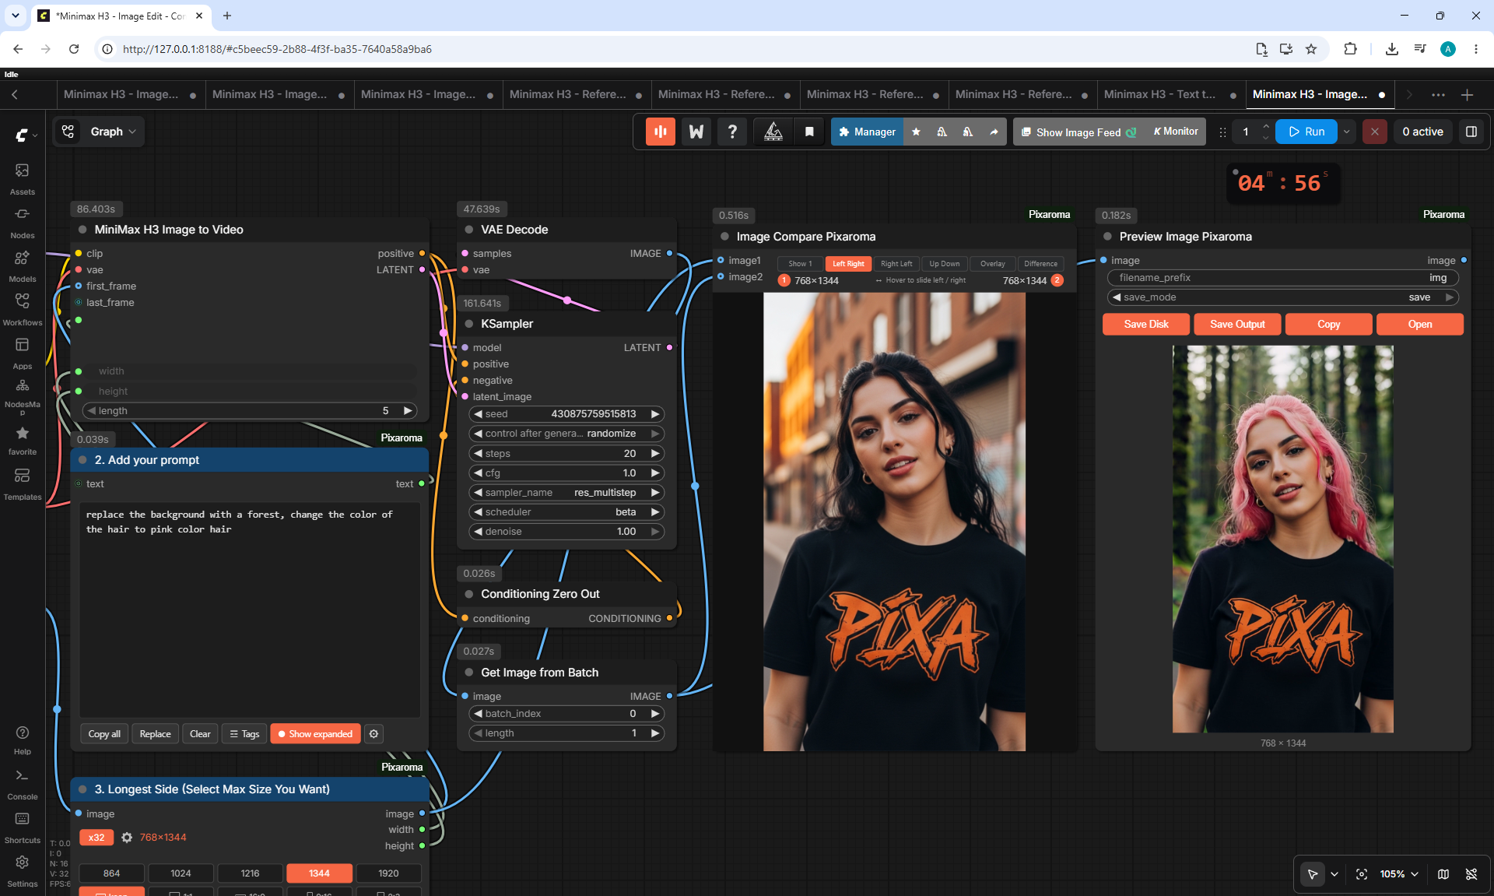1494x896 pixels.
Task: Click Save Disk in Preview Image node
Action: pyautogui.click(x=1146, y=325)
